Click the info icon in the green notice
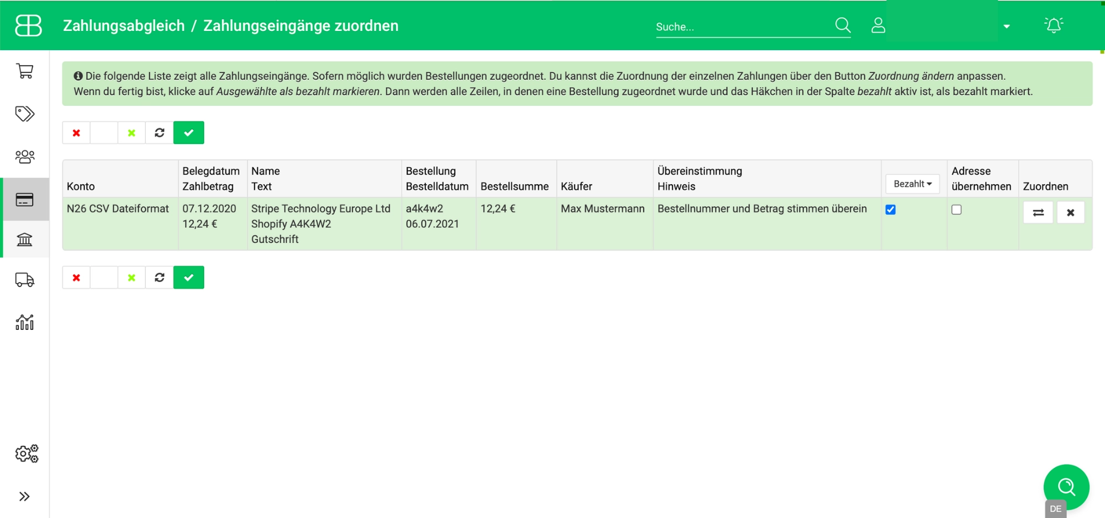The height and width of the screenshot is (518, 1105). (78, 76)
